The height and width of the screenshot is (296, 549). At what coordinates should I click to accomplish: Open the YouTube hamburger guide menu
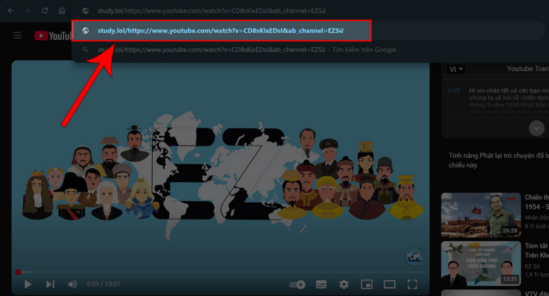pos(17,36)
